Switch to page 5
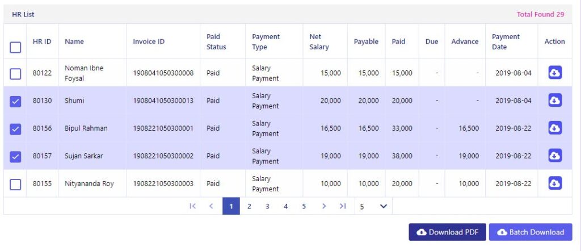 coord(304,206)
